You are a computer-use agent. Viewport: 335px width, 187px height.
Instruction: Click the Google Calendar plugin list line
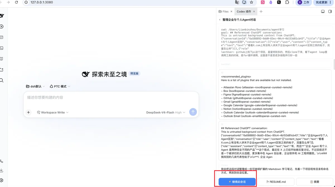[x=259, y=105]
